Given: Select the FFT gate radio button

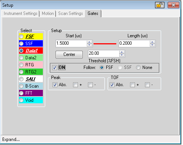Looking at the screenshot, I should (x=21, y=93).
